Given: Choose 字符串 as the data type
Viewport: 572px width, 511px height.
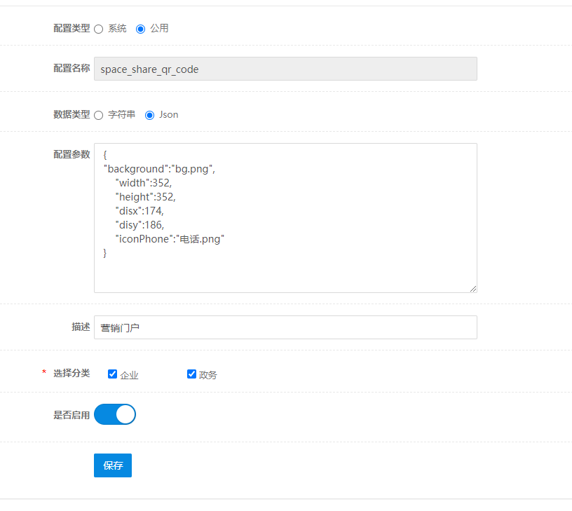Looking at the screenshot, I should click(x=99, y=115).
